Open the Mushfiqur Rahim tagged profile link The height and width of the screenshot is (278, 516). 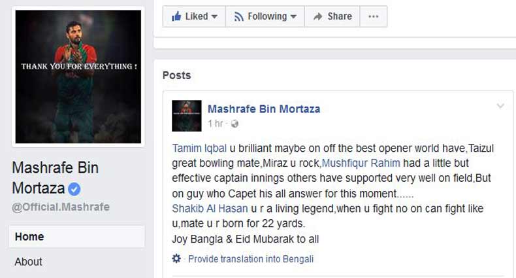tap(361, 163)
